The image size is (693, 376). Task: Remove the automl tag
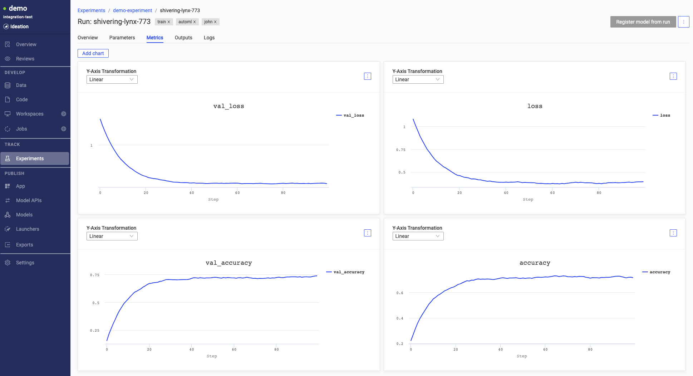click(x=195, y=22)
